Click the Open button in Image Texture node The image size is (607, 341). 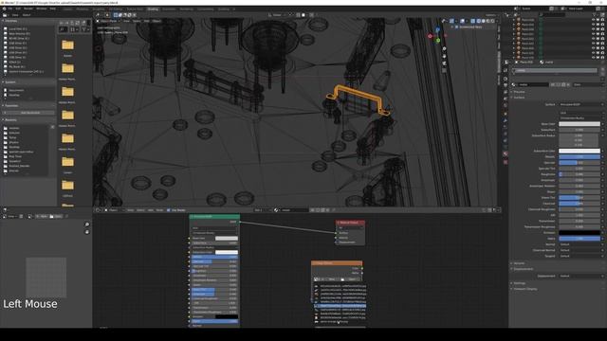coord(350,279)
